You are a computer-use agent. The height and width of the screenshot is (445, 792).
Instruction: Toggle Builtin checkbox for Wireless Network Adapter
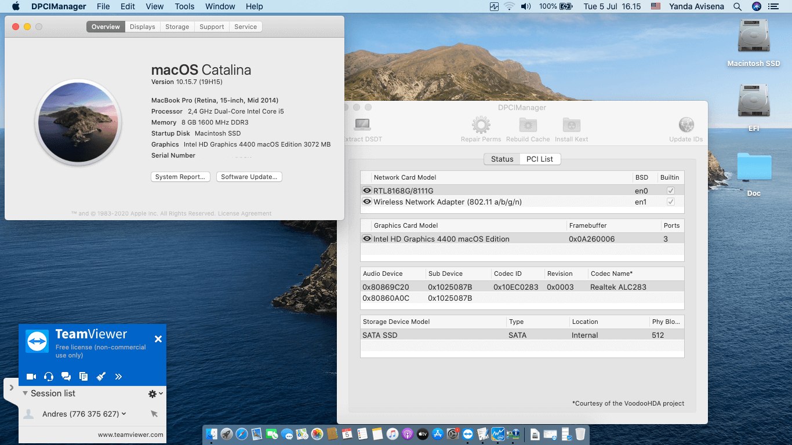[671, 202]
